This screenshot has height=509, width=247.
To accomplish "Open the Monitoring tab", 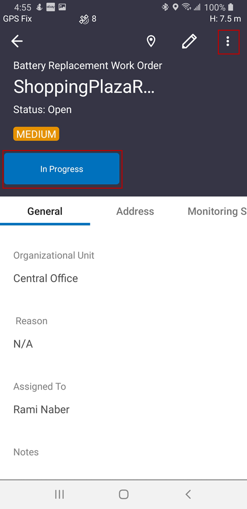I will [217, 211].
